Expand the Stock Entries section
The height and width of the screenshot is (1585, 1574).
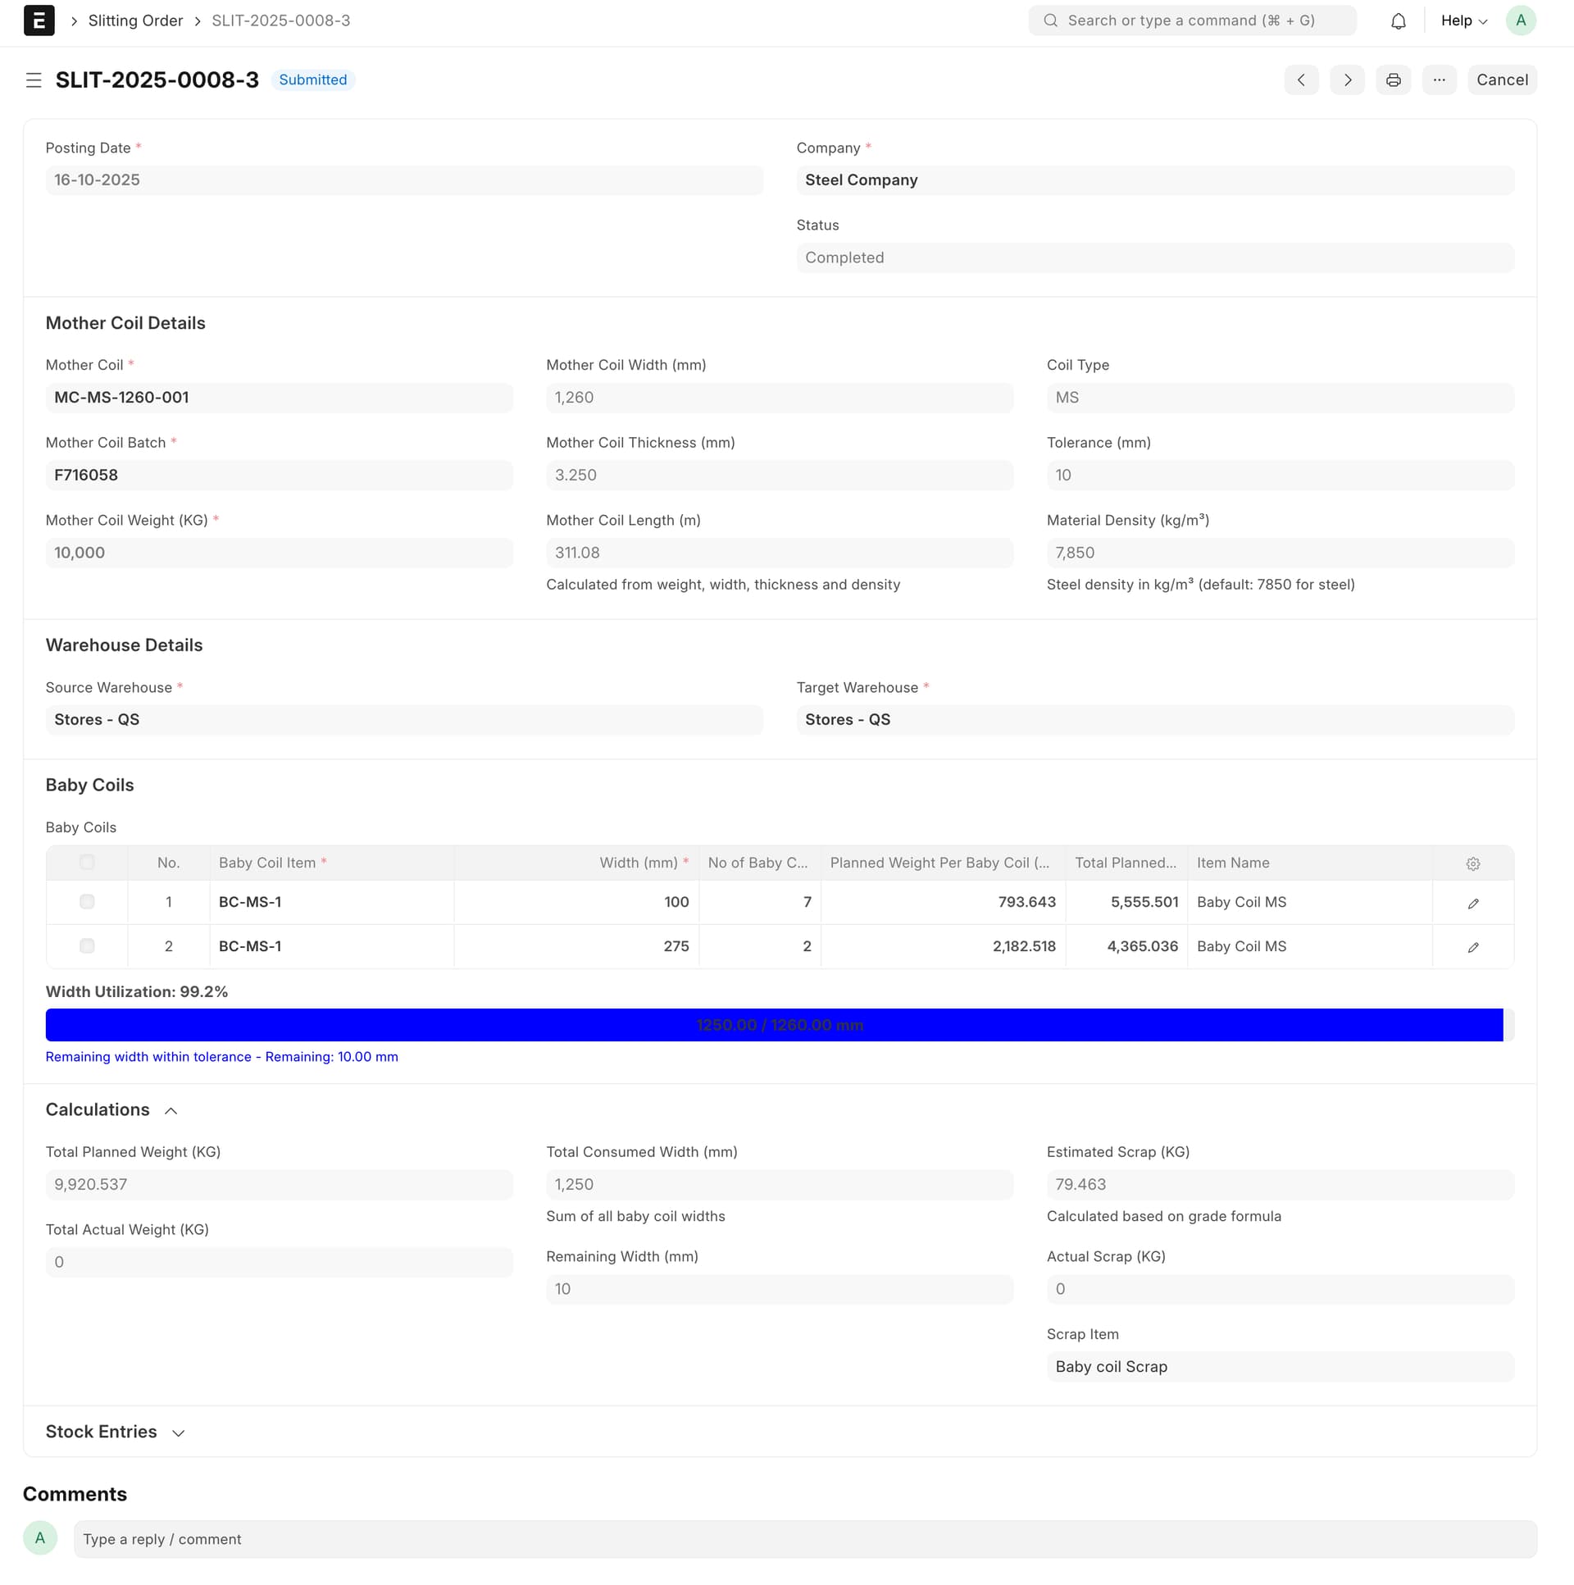tap(178, 1433)
